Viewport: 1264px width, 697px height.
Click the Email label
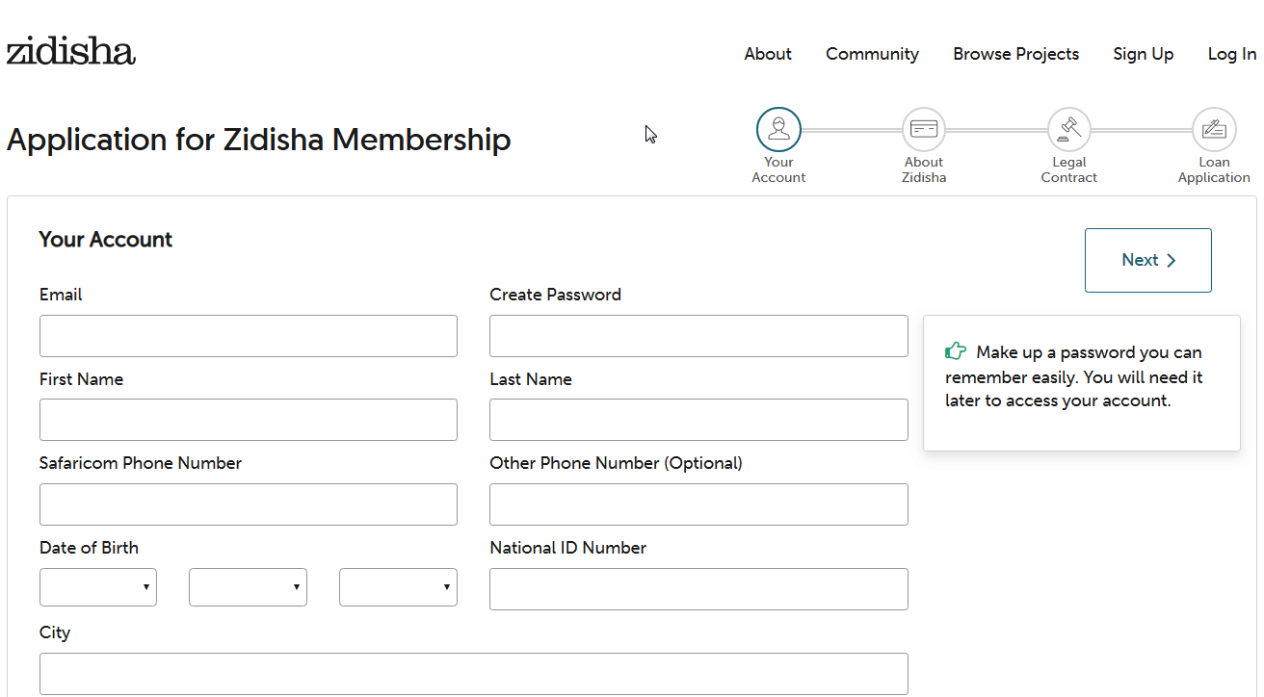(x=61, y=295)
